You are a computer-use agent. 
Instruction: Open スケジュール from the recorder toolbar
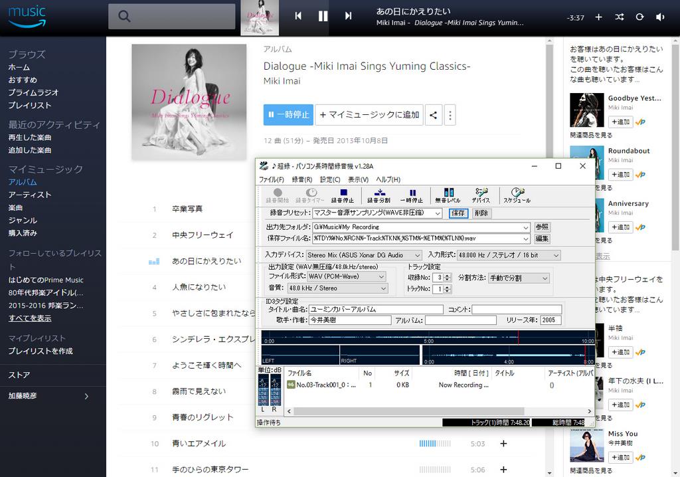tap(517, 196)
